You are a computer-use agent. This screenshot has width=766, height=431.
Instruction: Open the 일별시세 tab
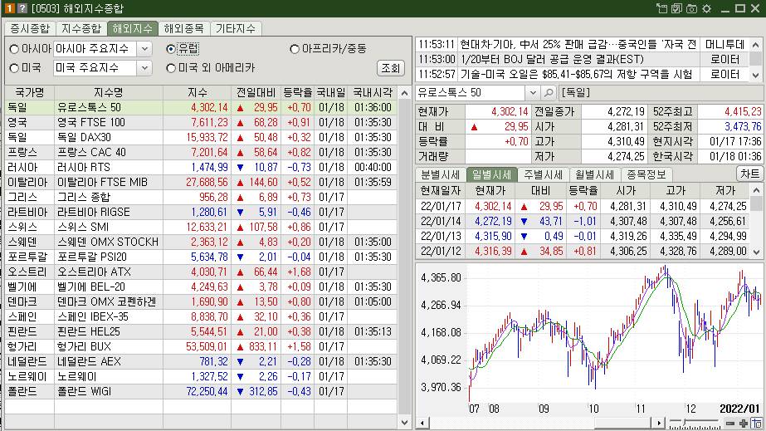pos(491,174)
